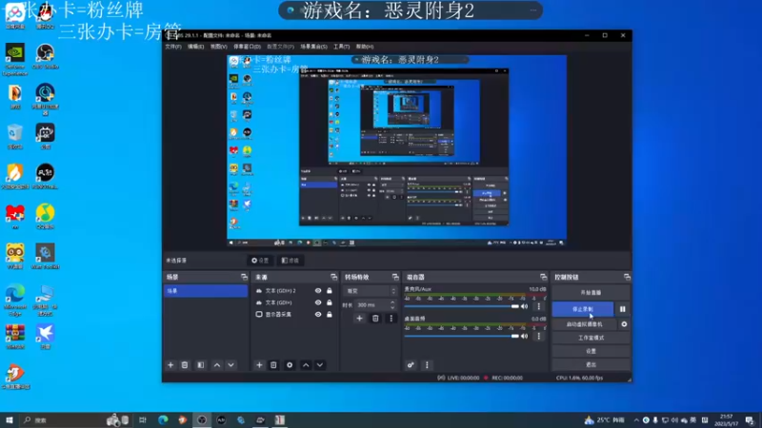Image resolution: width=762 pixels, height=428 pixels.
Task: Delete selected source with trash icon
Action: [x=273, y=365]
